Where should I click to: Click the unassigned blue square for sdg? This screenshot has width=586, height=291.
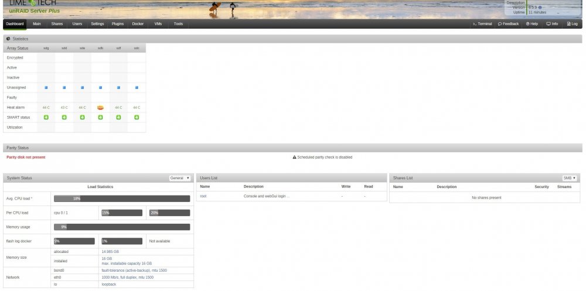(46, 87)
